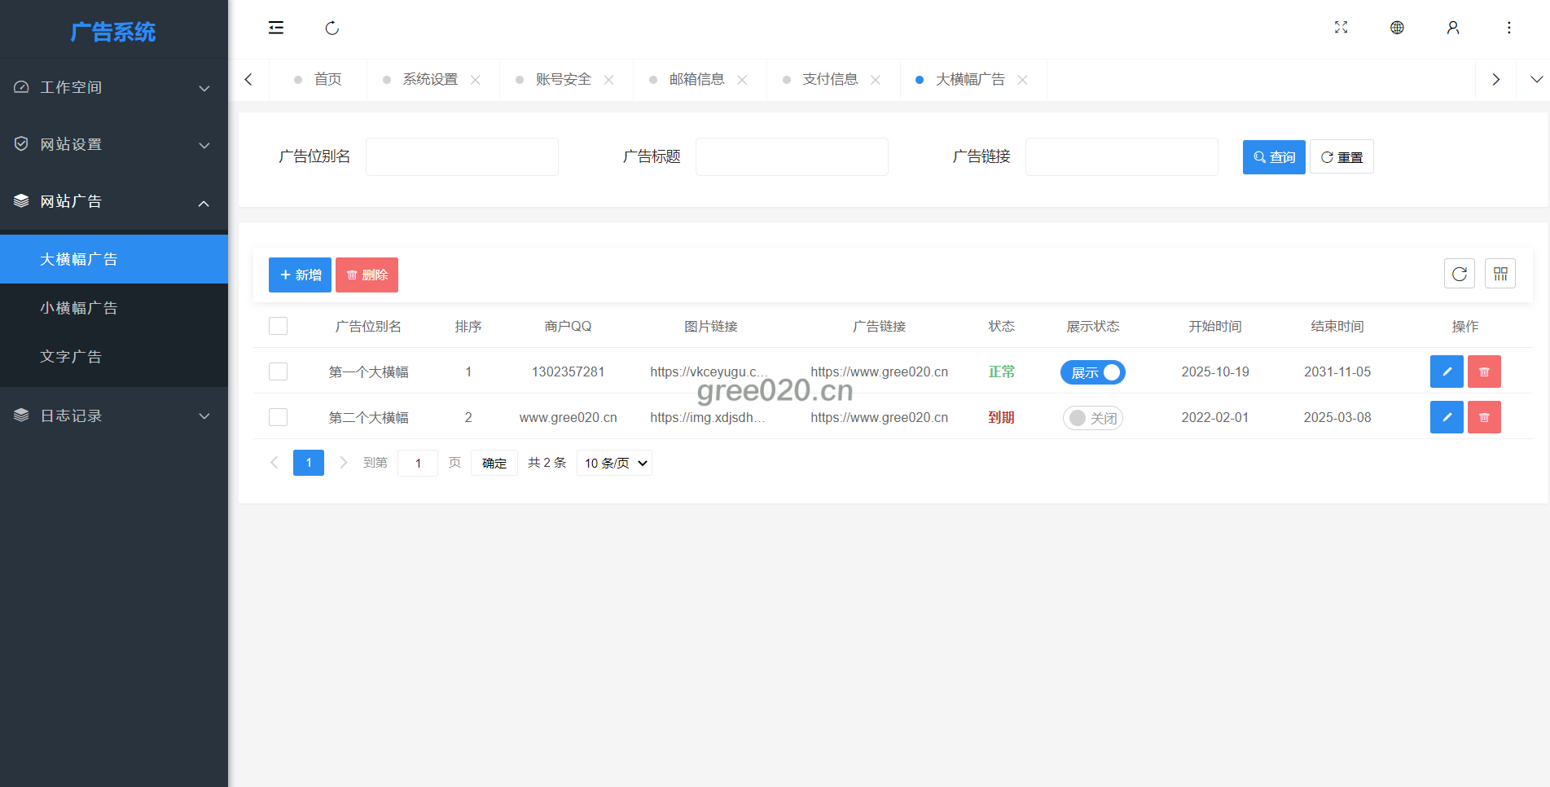The height and width of the screenshot is (787, 1550).
Task: Open the user profile icon
Action: click(1452, 28)
